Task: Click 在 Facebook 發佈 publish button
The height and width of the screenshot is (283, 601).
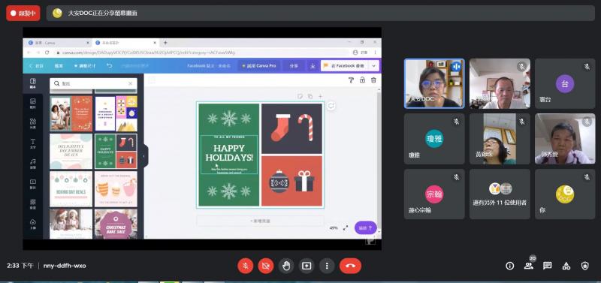Action: pyautogui.click(x=344, y=66)
